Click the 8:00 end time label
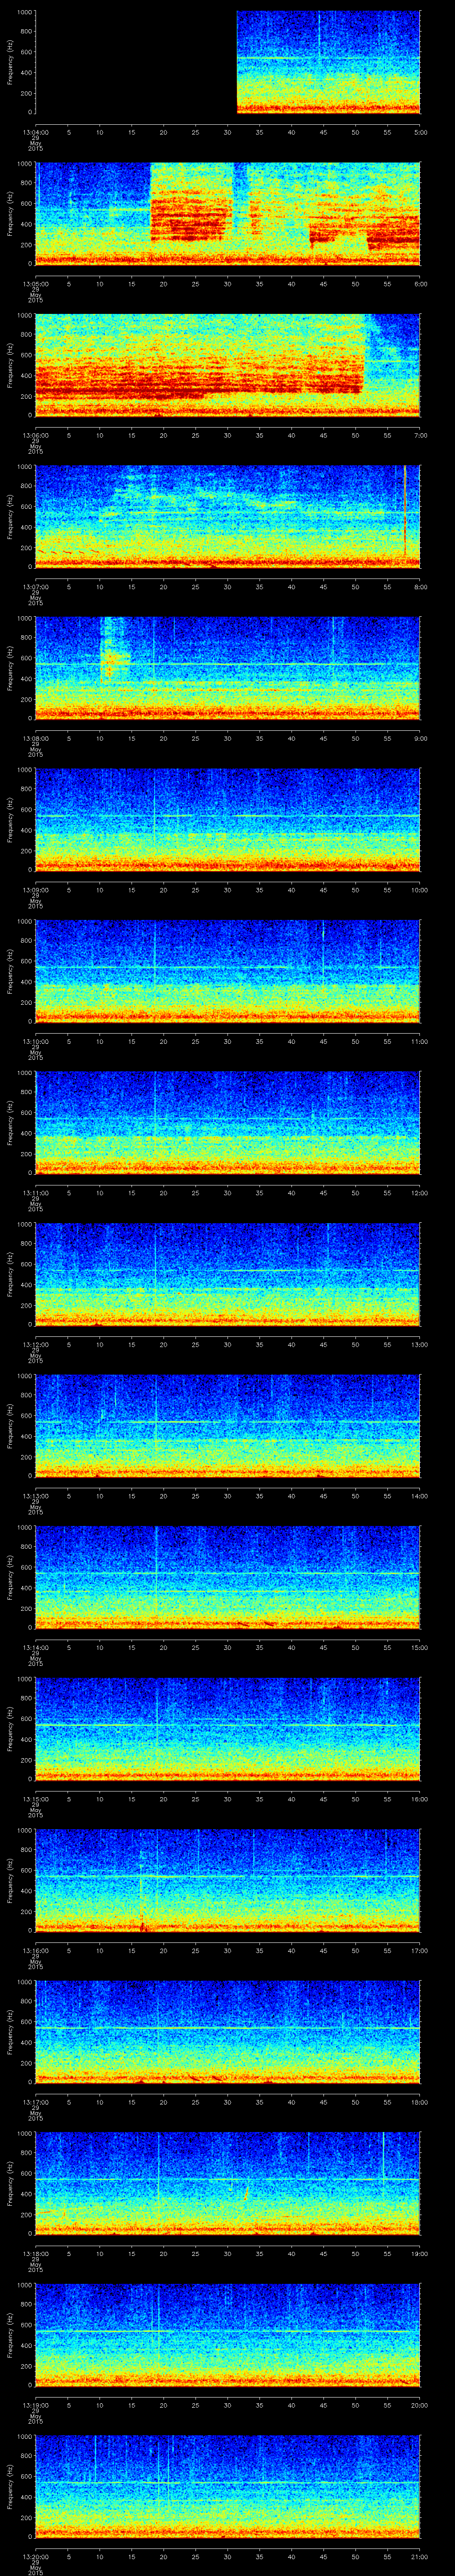 [x=420, y=587]
